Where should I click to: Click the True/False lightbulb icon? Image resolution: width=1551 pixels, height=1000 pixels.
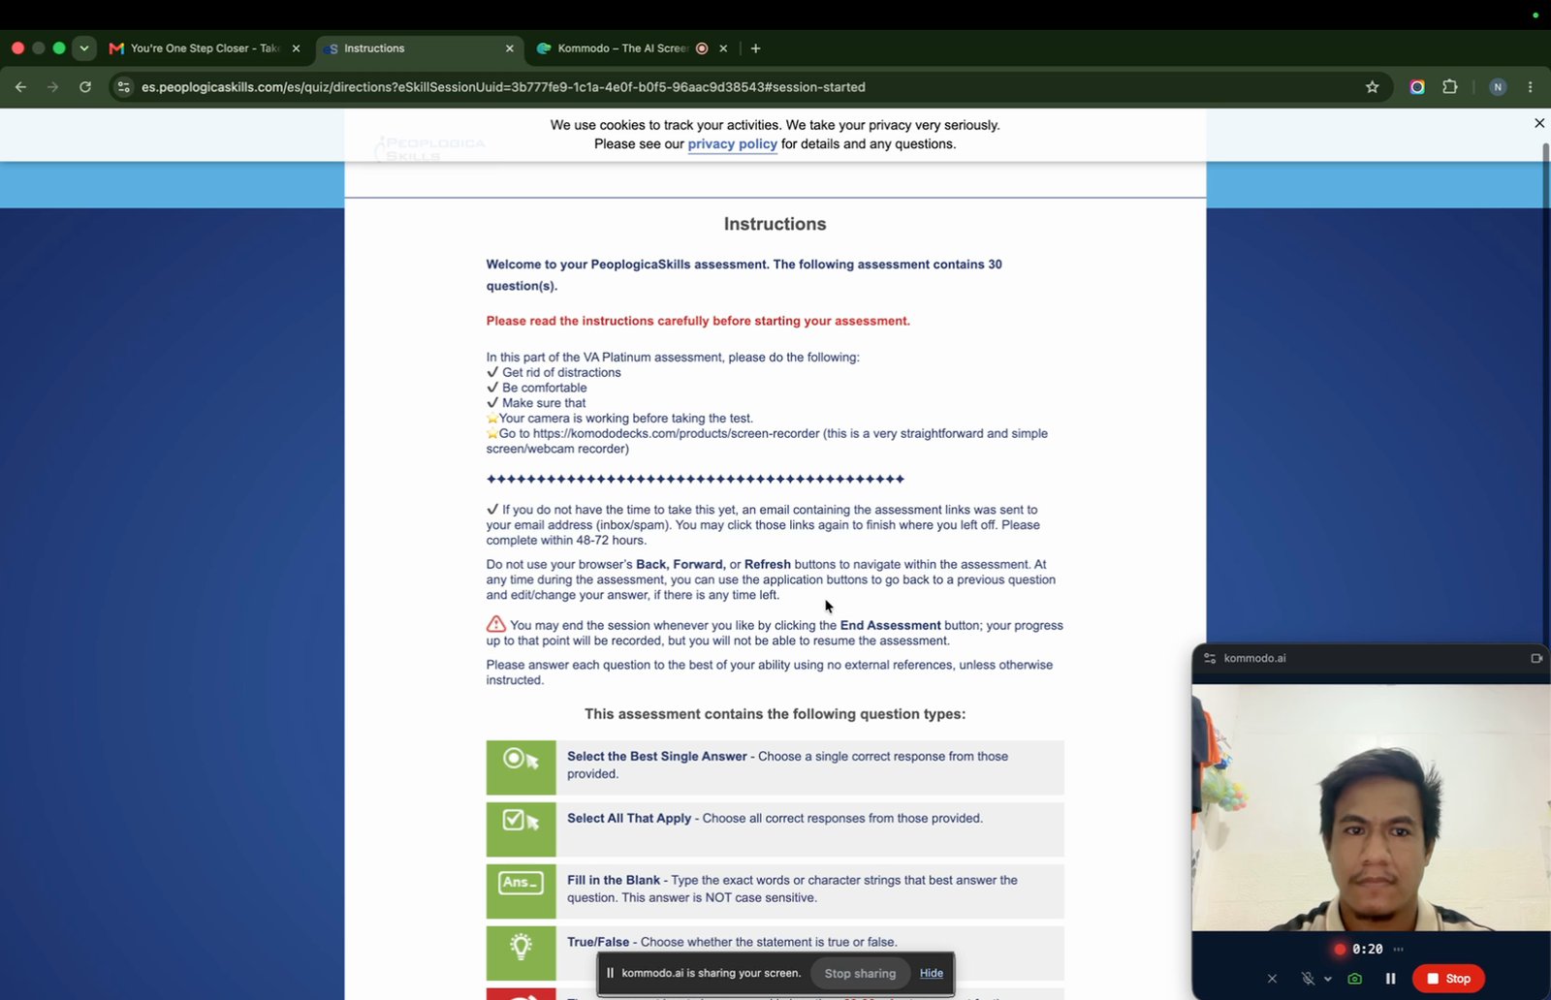(521, 953)
